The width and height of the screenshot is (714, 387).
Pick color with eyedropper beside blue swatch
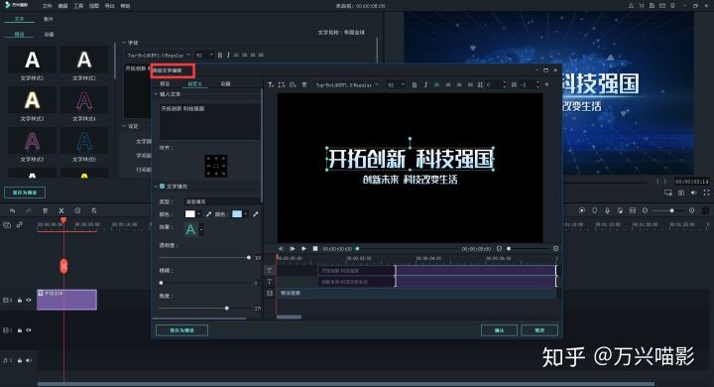tap(256, 214)
